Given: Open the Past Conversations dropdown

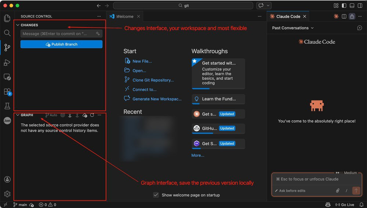Looking at the screenshot, I should (293, 28).
